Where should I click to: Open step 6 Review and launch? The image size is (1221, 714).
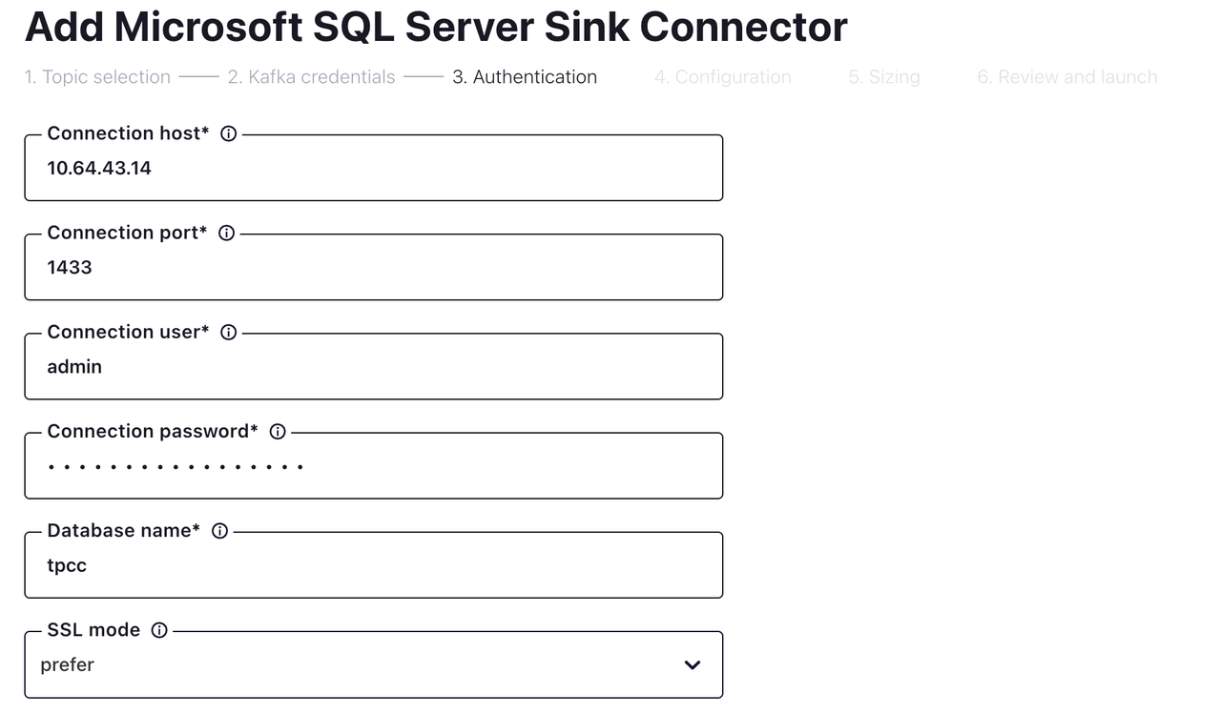(1066, 77)
